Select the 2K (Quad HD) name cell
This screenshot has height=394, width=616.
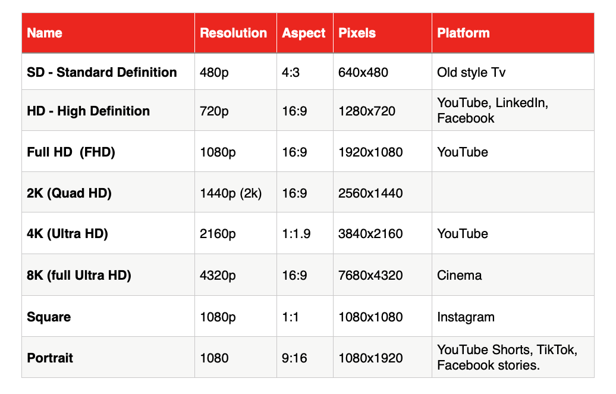click(x=108, y=192)
